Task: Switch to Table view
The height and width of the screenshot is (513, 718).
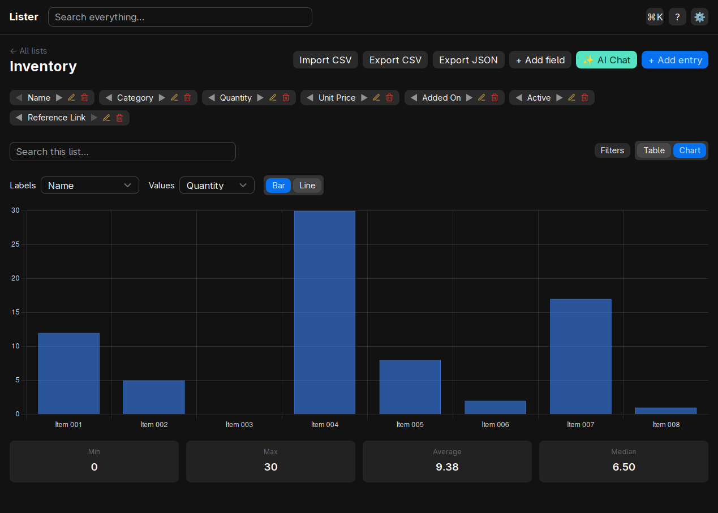Action: coord(654,150)
